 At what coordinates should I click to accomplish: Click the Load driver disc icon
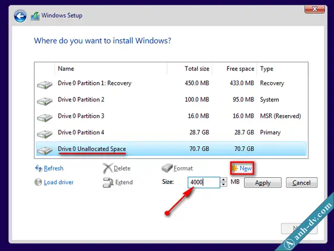point(38,182)
